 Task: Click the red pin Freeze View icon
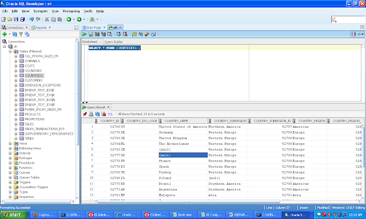[x=85, y=114]
